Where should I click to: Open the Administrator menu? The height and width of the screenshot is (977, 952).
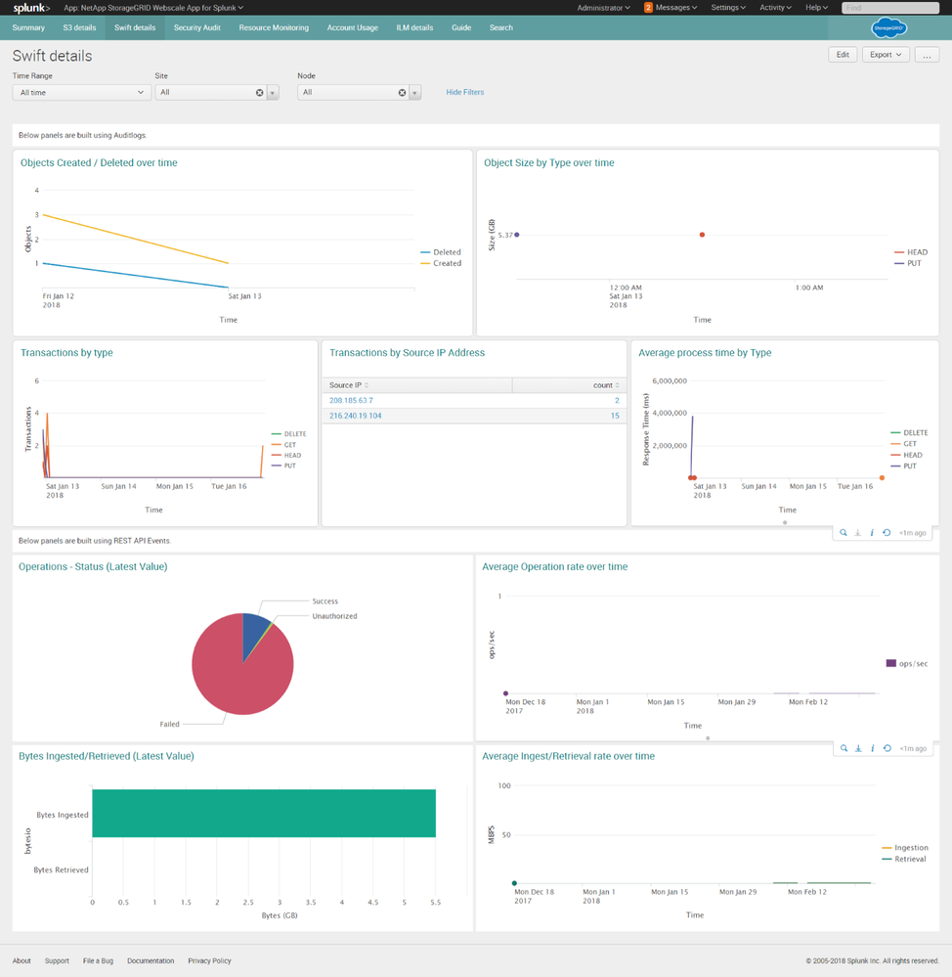[603, 8]
